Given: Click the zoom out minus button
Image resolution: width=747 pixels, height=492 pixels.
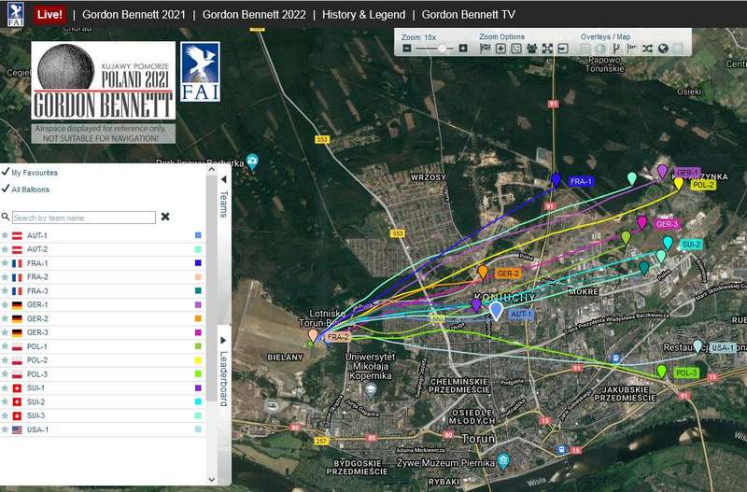Looking at the screenshot, I should tap(407, 48).
